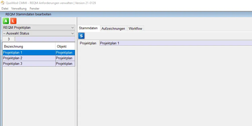Click the record count box showing 3

9,39
